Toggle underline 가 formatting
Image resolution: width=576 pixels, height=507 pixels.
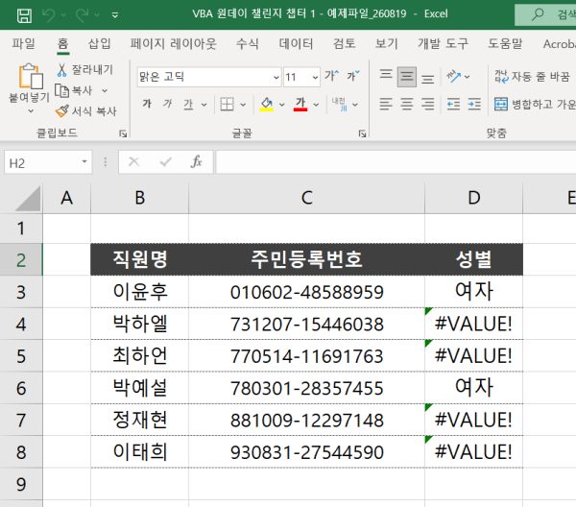coord(188,105)
